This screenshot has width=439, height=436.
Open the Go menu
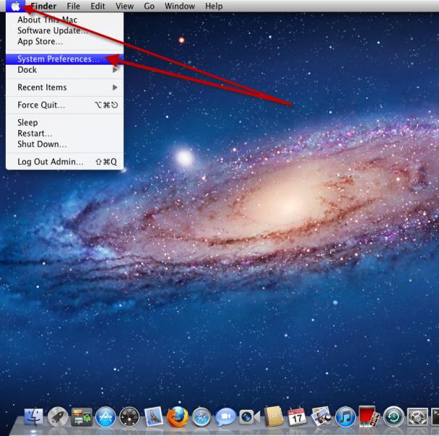pos(149,6)
